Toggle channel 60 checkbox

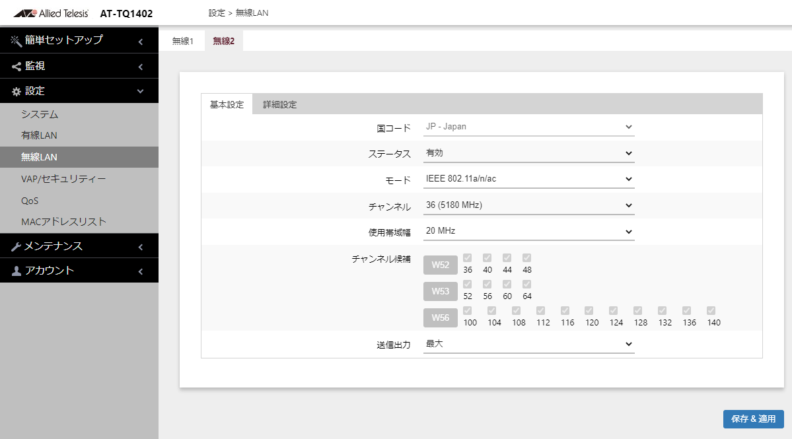click(x=507, y=284)
